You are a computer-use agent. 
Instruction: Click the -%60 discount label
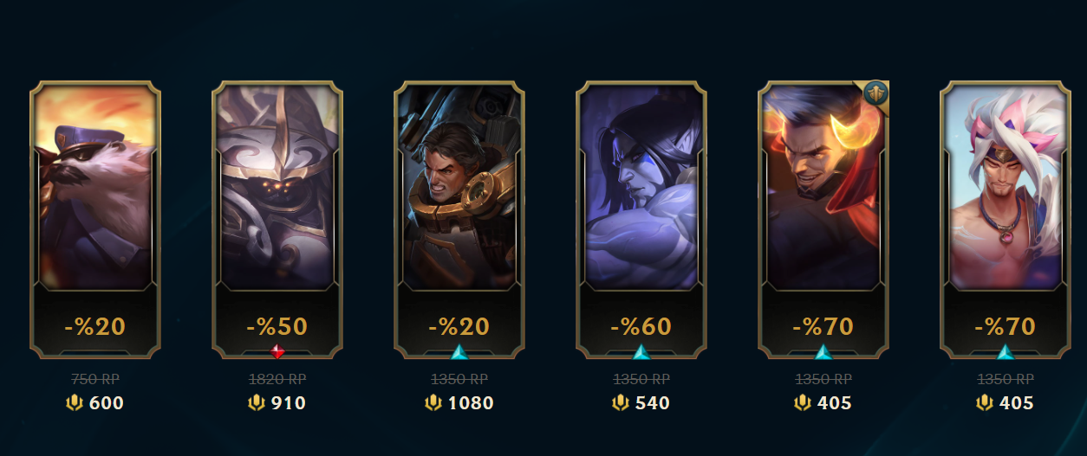click(641, 326)
